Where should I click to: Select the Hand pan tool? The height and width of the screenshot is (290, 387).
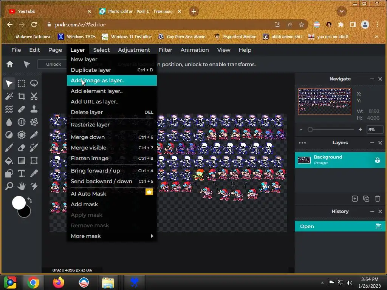point(22,186)
